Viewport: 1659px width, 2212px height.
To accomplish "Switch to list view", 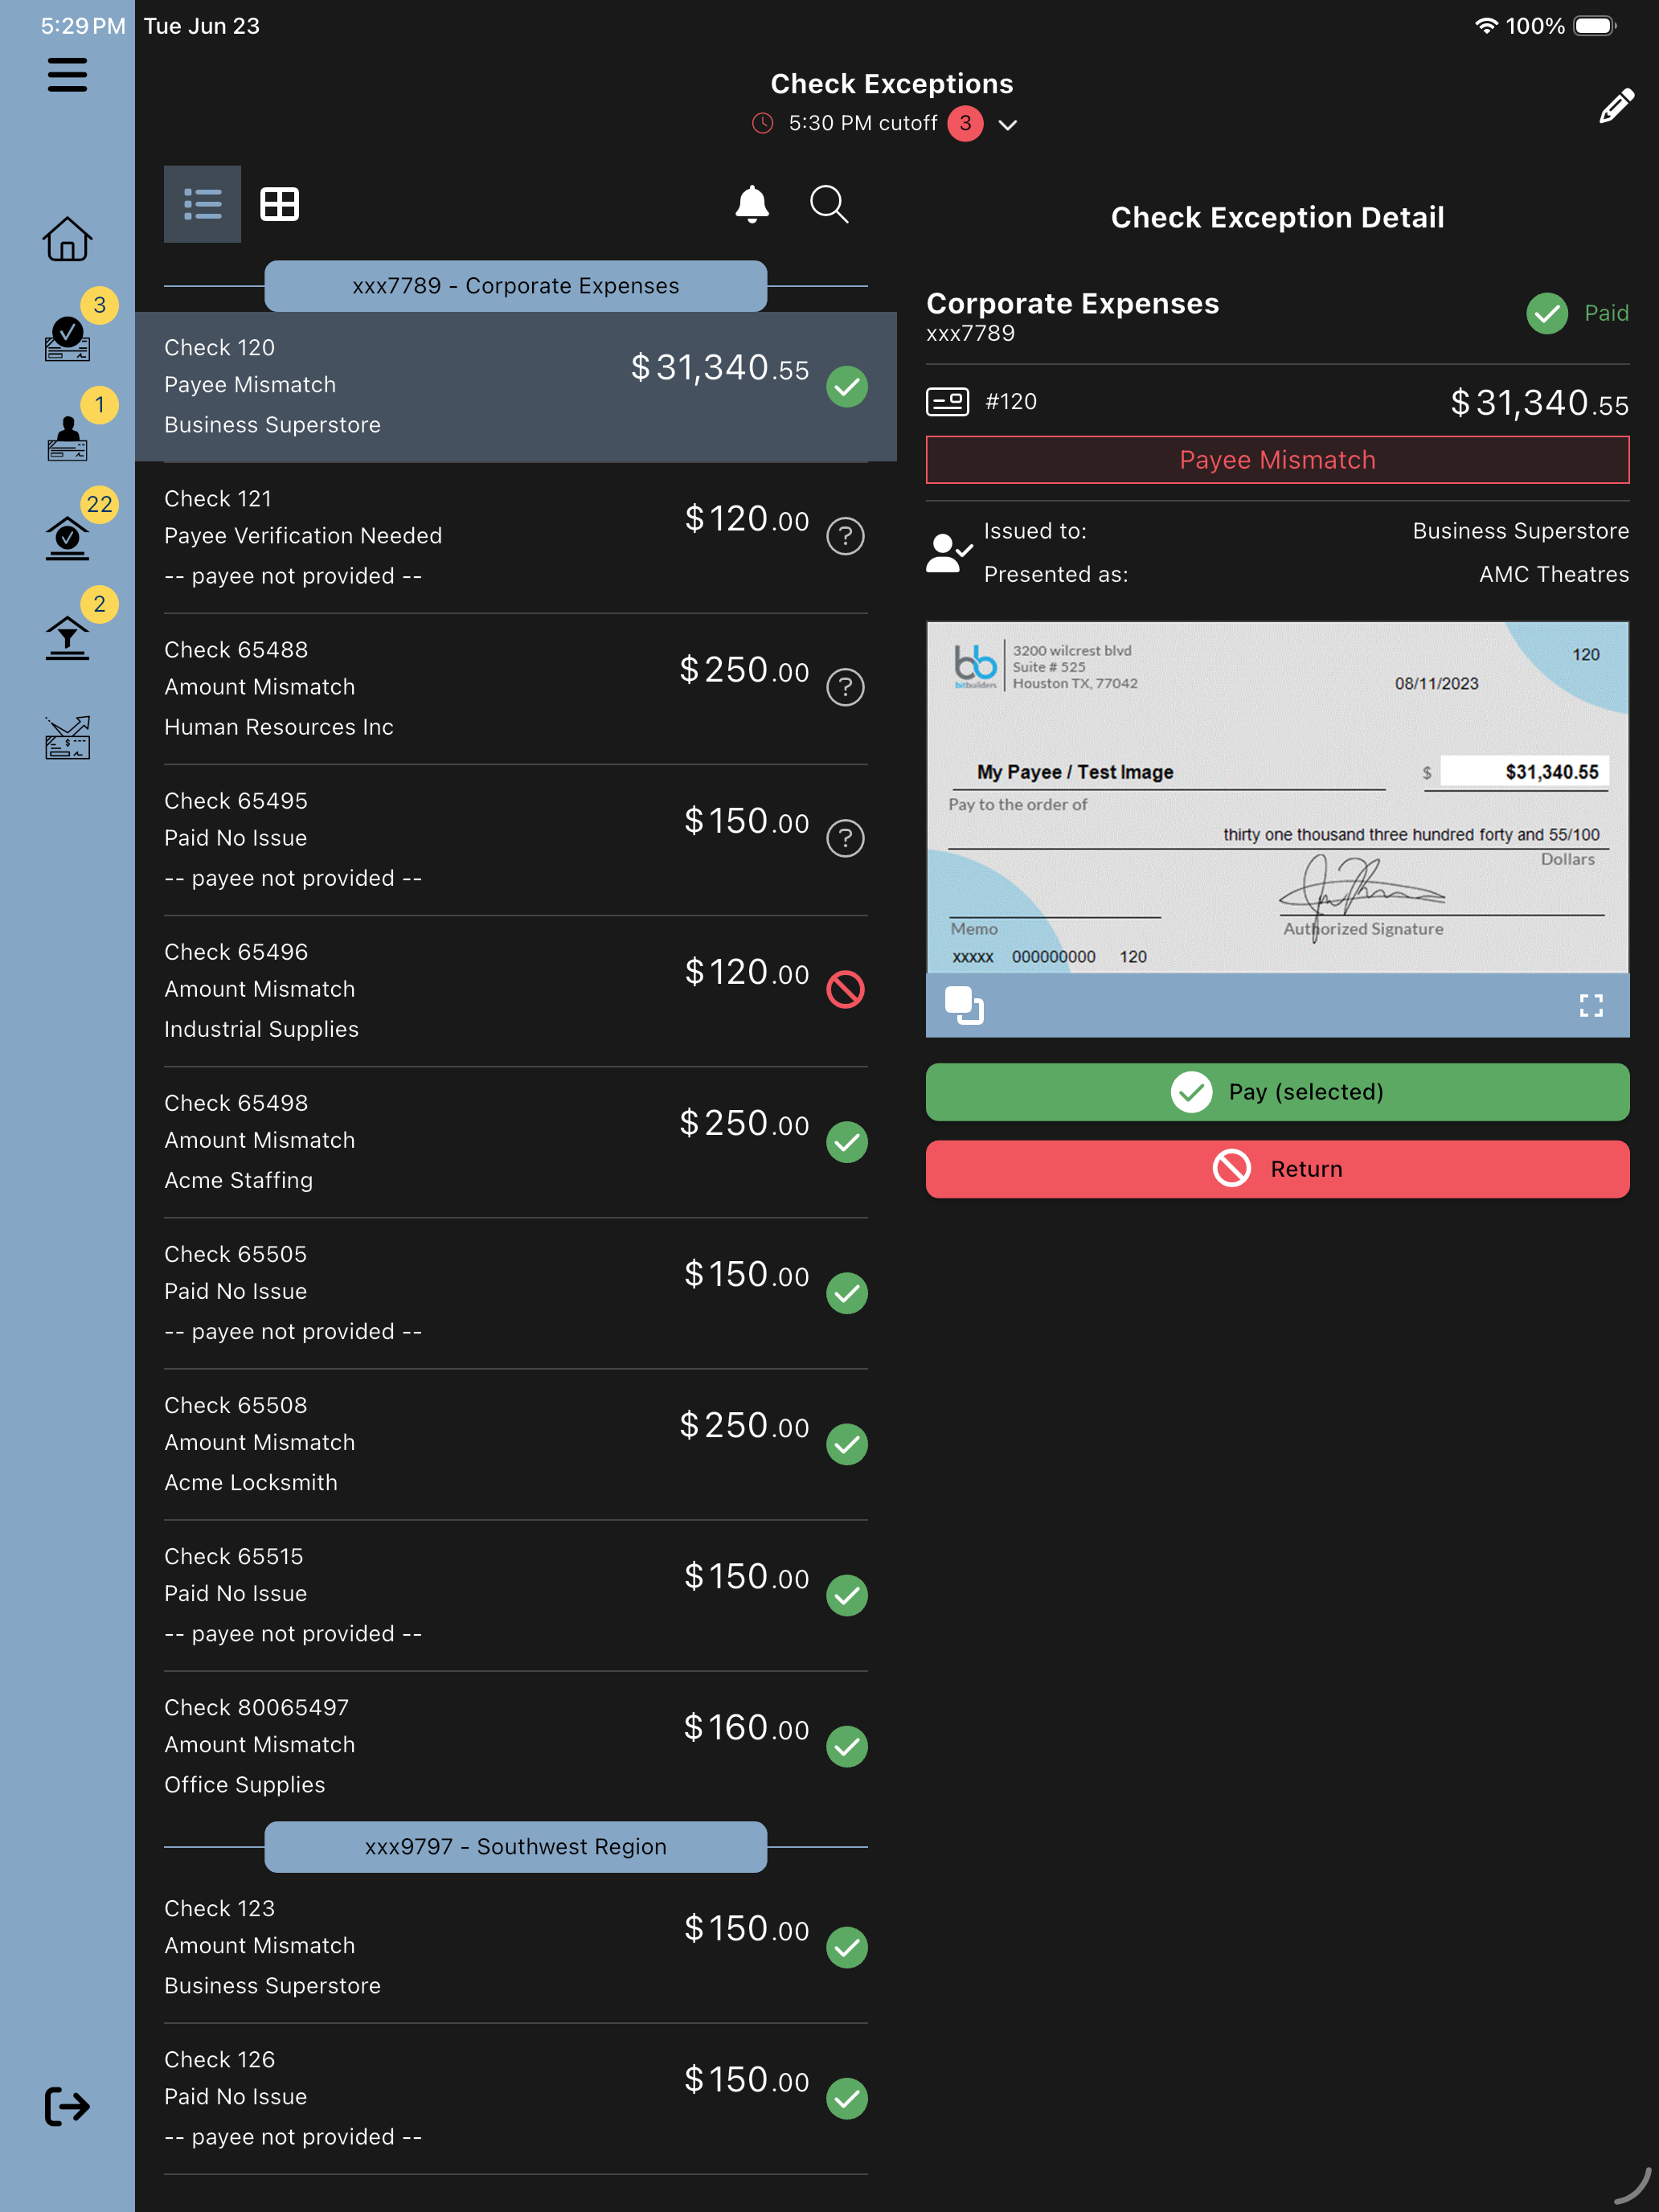I will pyautogui.click(x=202, y=204).
